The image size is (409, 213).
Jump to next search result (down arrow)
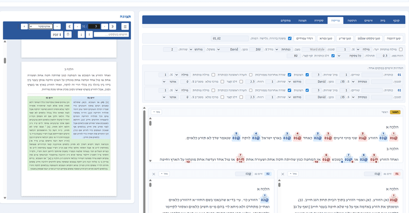pos(81,34)
